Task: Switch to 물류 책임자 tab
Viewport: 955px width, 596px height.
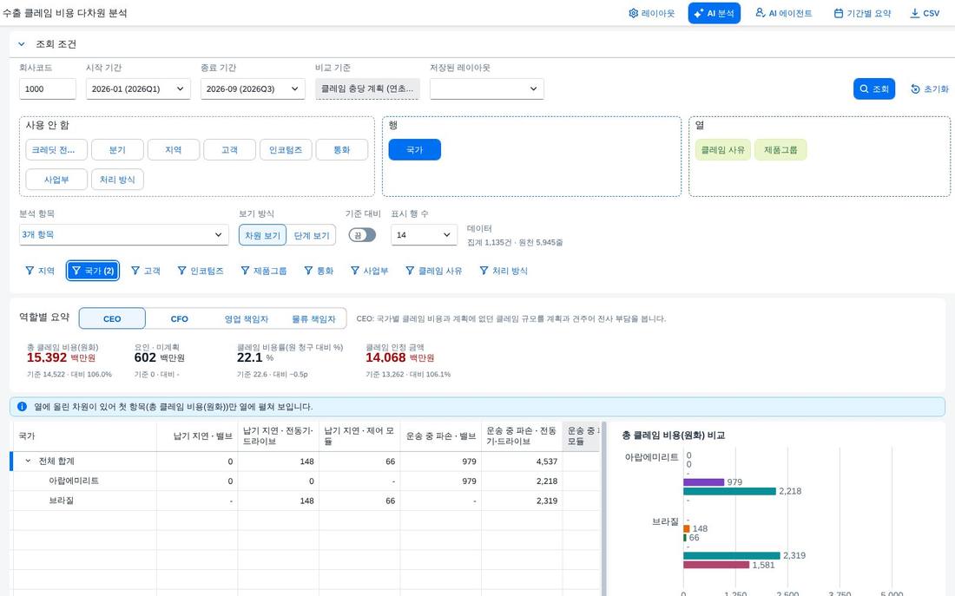Action: coord(313,318)
